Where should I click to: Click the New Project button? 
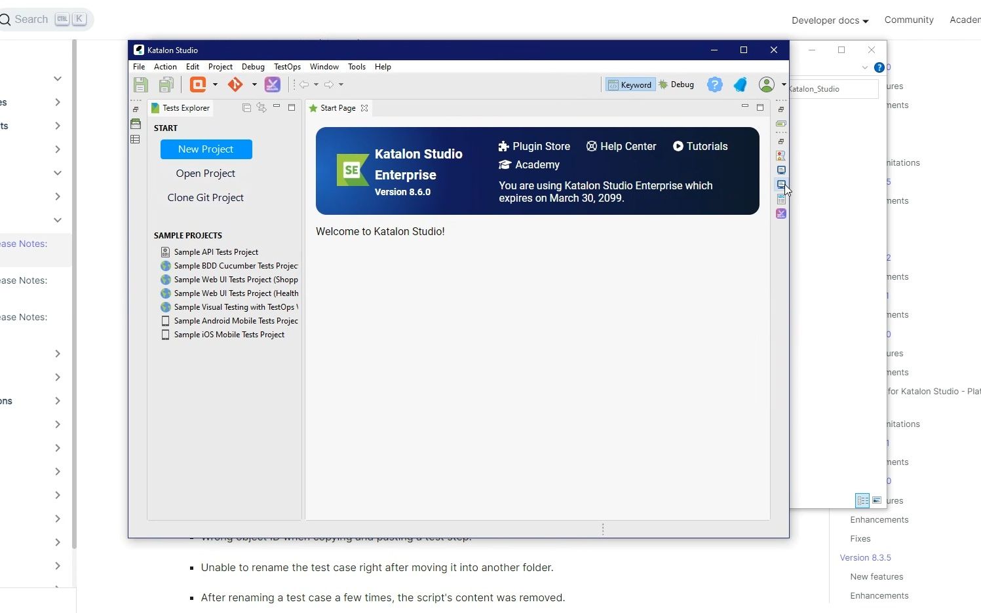coord(206,149)
